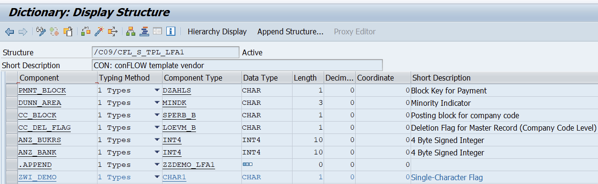598x184 pixels.
Task: Click the blue Information icon
Action: pos(171,32)
